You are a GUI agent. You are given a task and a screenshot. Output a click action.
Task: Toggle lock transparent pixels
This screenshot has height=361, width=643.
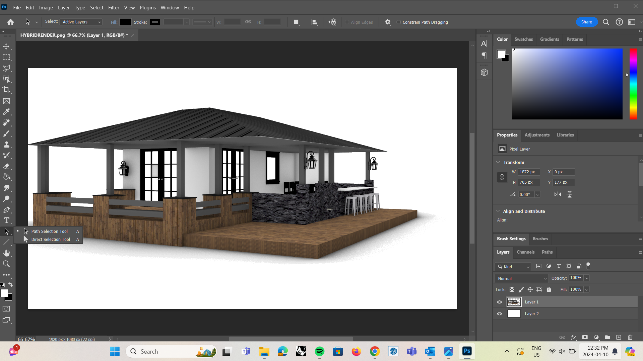coord(512,289)
